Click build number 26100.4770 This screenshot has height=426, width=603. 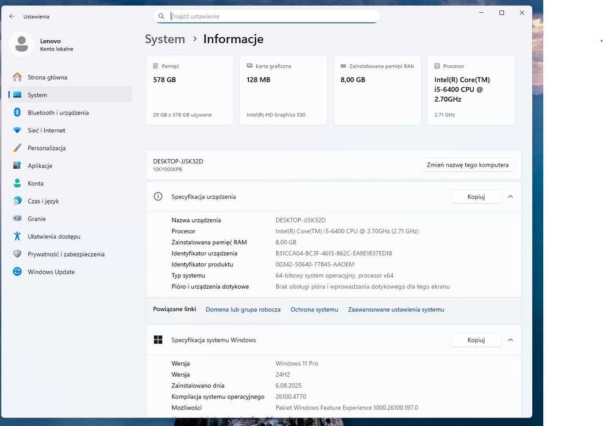[x=291, y=396]
